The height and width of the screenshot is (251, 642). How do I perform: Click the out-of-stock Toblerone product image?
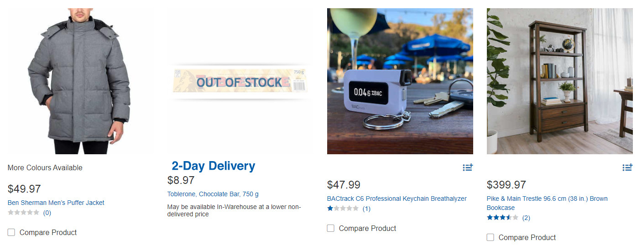click(x=240, y=82)
